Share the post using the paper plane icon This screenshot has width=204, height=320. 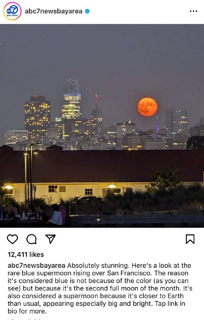coord(50,239)
